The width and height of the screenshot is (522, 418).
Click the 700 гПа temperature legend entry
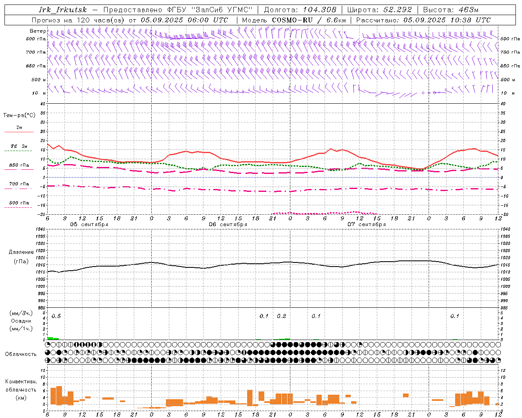pyautogui.click(x=19, y=184)
